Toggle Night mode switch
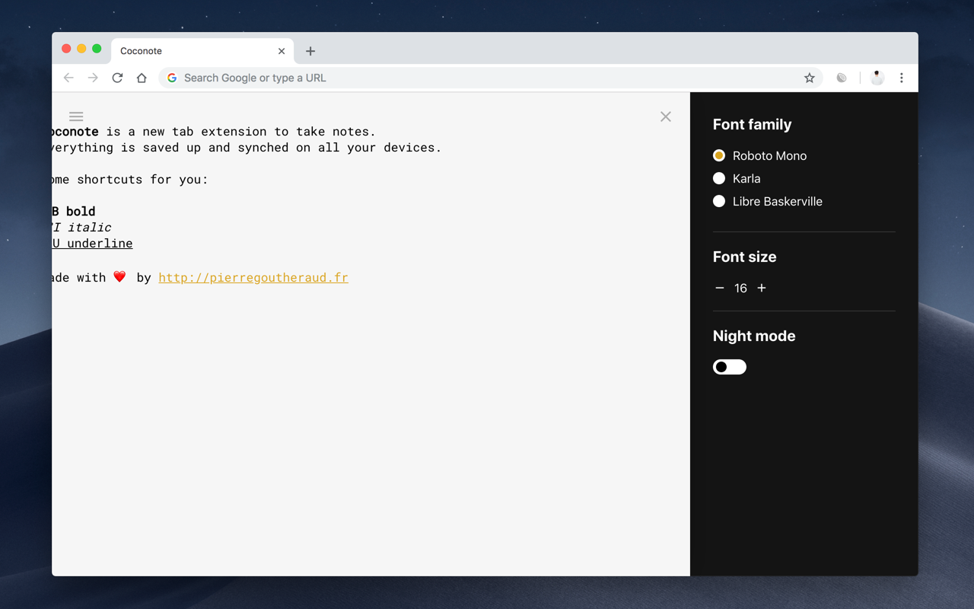 point(730,367)
